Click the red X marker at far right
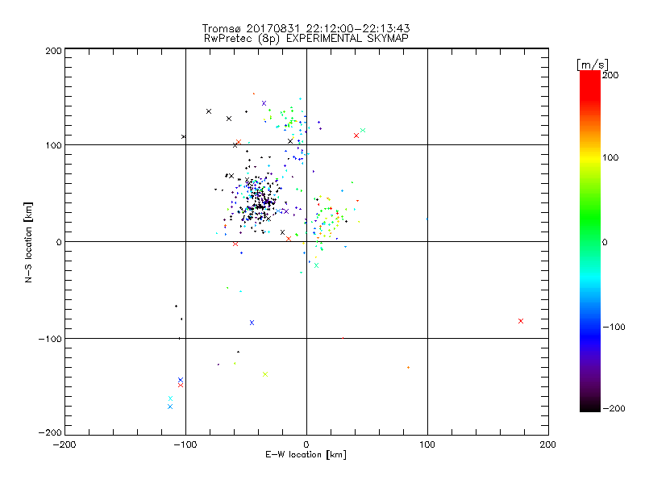The height and width of the screenshot is (484, 645). (x=521, y=321)
